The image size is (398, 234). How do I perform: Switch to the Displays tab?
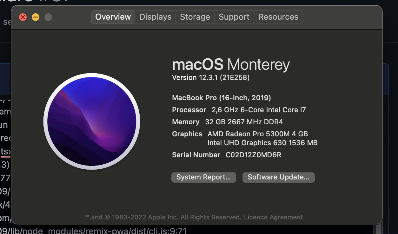click(x=155, y=17)
